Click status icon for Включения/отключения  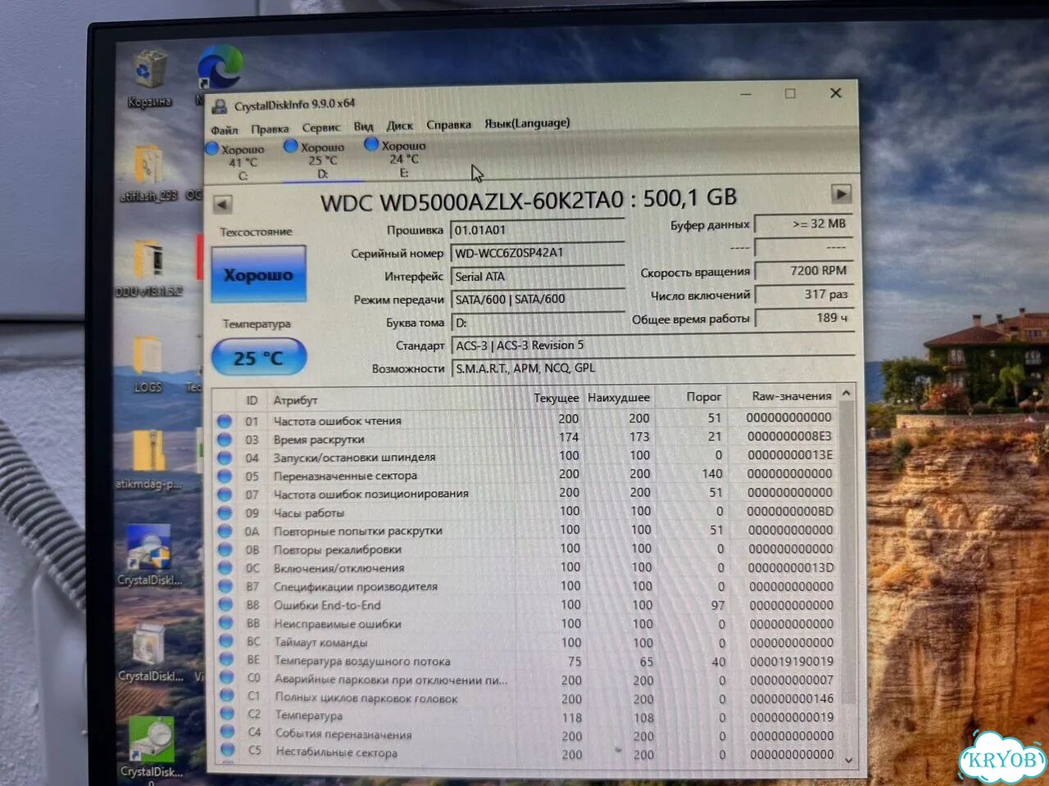click(225, 568)
